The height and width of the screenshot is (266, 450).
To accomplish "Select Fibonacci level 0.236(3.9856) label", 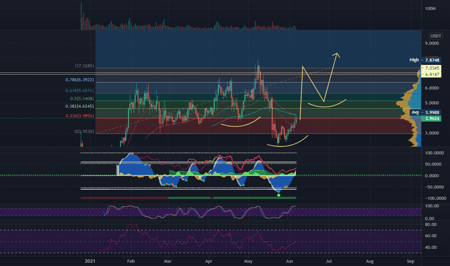I will tap(80, 116).
